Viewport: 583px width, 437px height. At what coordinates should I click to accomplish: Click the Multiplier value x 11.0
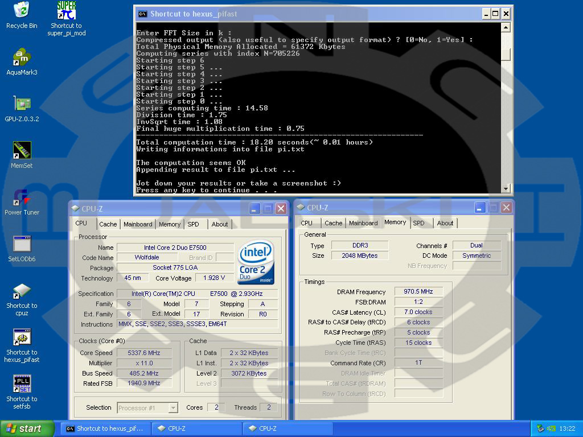click(x=144, y=363)
